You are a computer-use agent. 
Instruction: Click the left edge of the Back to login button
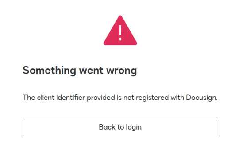pyautogui.click(x=23, y=127)
